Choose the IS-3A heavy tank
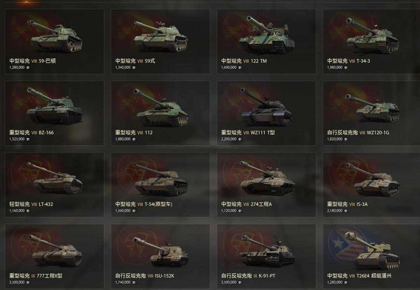 (371, 185)
